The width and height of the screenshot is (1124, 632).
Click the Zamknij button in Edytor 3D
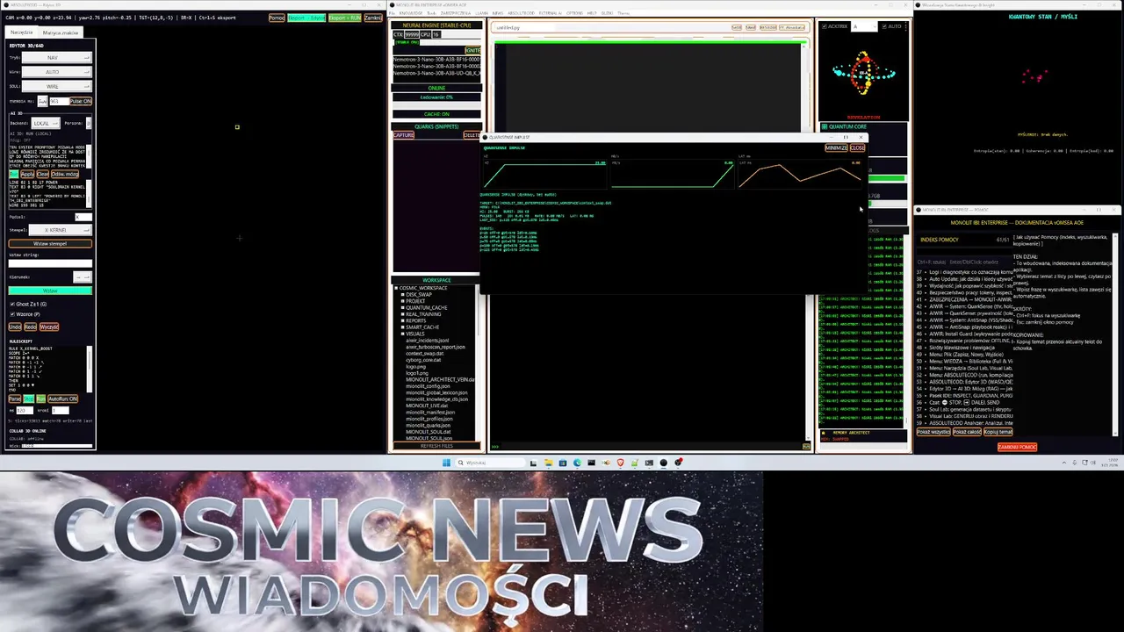point(373,18)
